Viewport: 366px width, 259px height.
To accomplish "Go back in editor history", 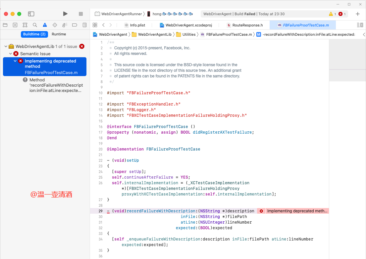I will (x=103, y=25).
